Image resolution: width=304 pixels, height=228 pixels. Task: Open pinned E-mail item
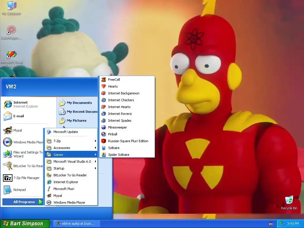click(x=28, y=116)
